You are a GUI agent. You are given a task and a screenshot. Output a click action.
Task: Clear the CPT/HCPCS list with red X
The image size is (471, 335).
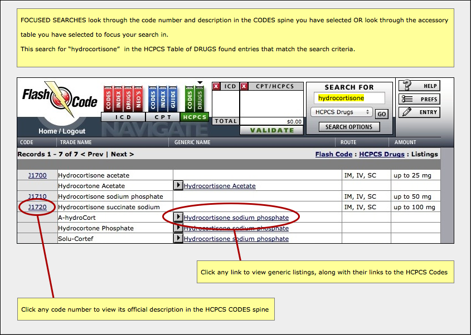244,86
